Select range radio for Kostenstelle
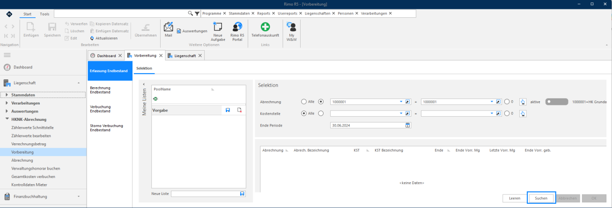The height and width of the screenshot is (208, 612). coord(321,113)
